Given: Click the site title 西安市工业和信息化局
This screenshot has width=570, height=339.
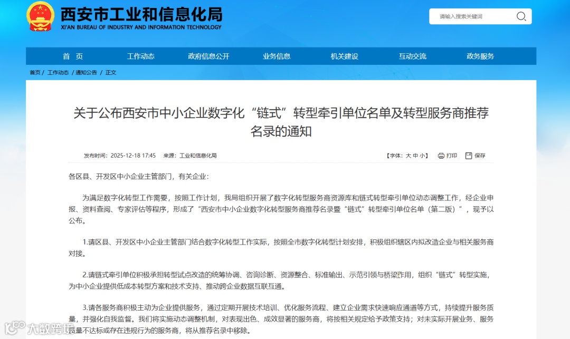Looking at the screenshot, I should tap(141, 14).
